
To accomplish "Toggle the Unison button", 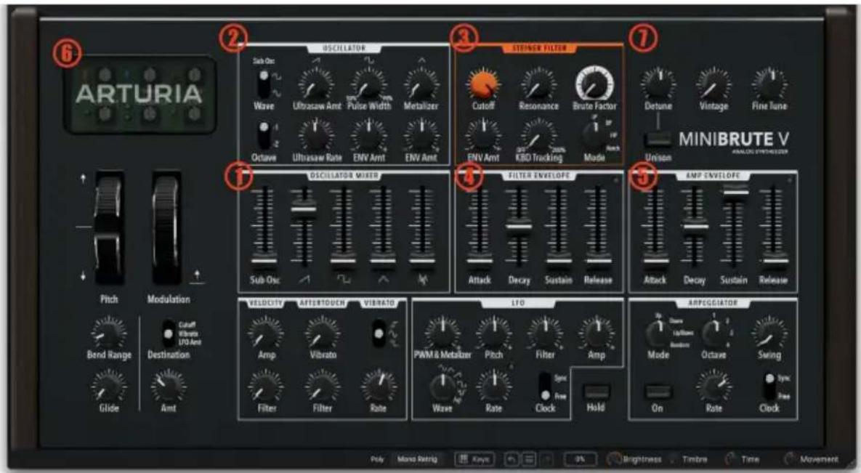I will 658,140.
